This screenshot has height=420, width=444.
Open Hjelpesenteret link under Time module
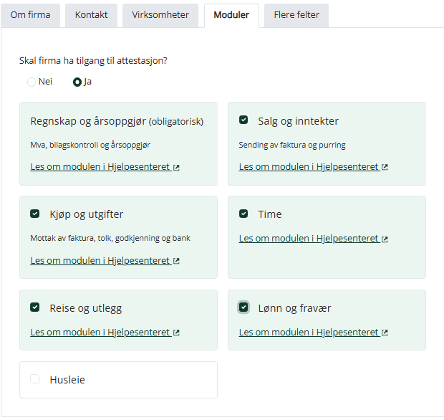coord(314,239)
